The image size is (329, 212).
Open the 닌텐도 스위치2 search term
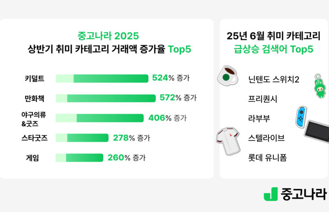pos(274,79)
